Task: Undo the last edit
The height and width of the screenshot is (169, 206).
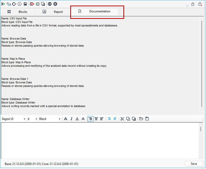Action: click(109, 119)
